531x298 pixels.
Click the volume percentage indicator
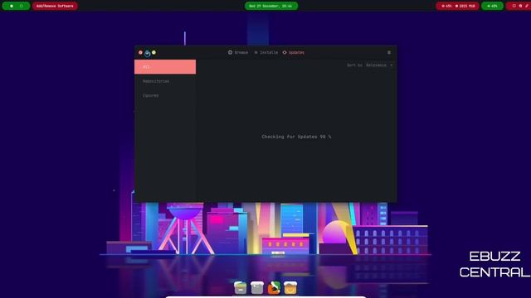[x=492, y=6]
